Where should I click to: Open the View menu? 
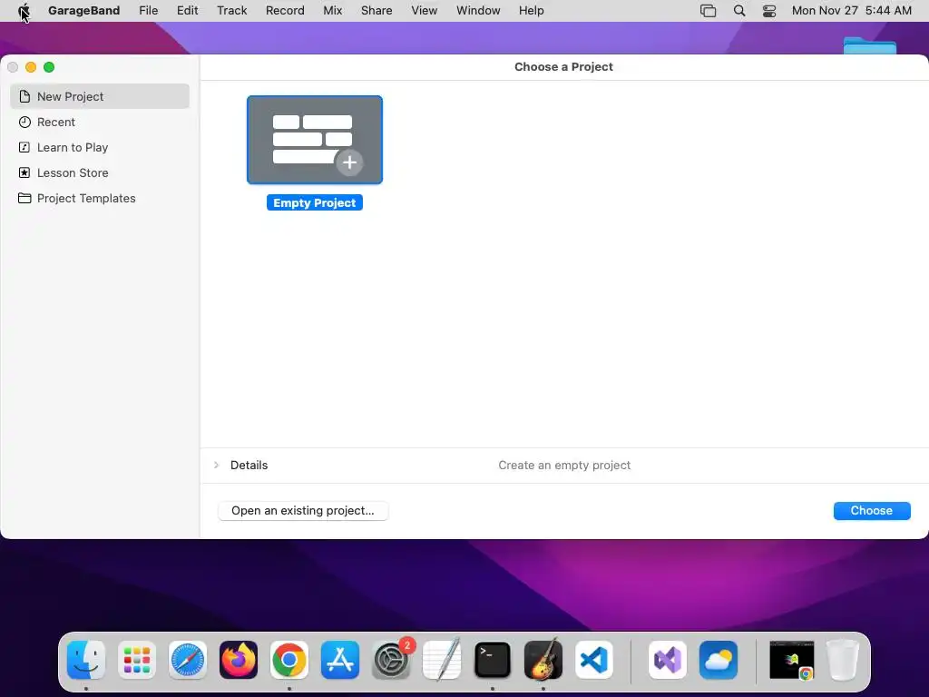click(425, 11)
